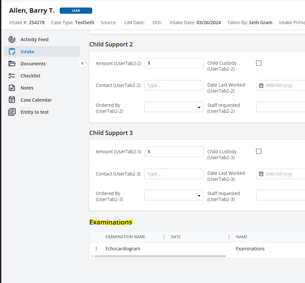Click the Child Support 3 heading

coord(111,133)
